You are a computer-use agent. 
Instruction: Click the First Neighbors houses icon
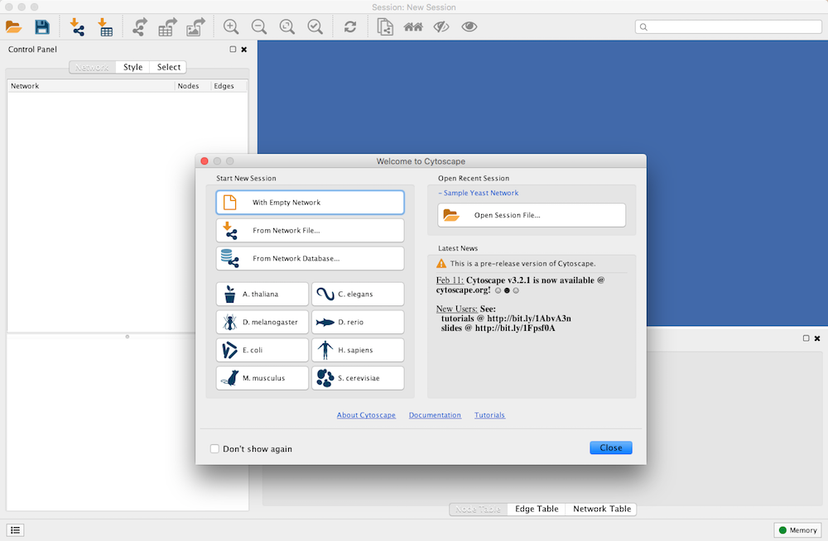413,27
